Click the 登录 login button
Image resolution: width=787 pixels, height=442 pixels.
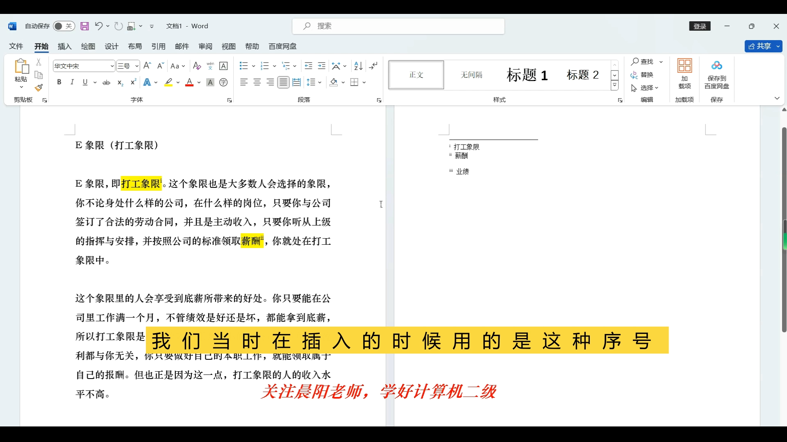tap(700, 26)
